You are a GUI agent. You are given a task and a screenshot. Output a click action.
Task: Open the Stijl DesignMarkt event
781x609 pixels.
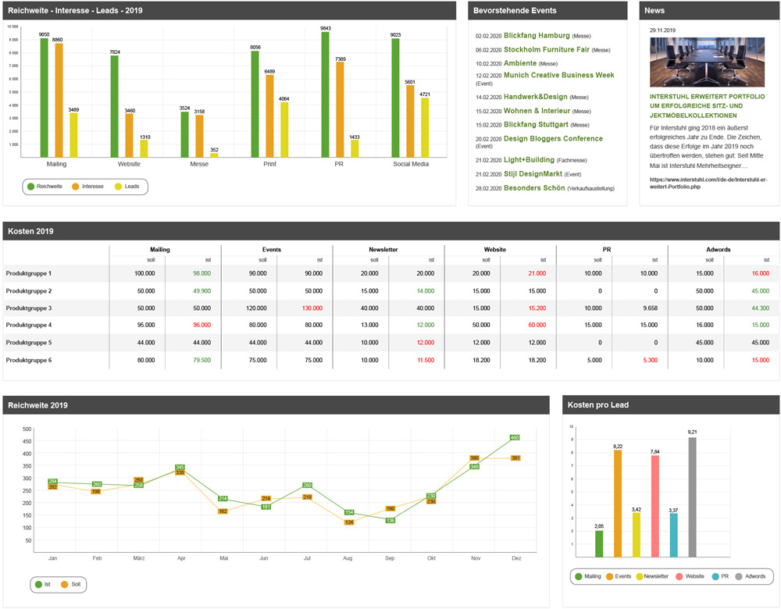533,174
